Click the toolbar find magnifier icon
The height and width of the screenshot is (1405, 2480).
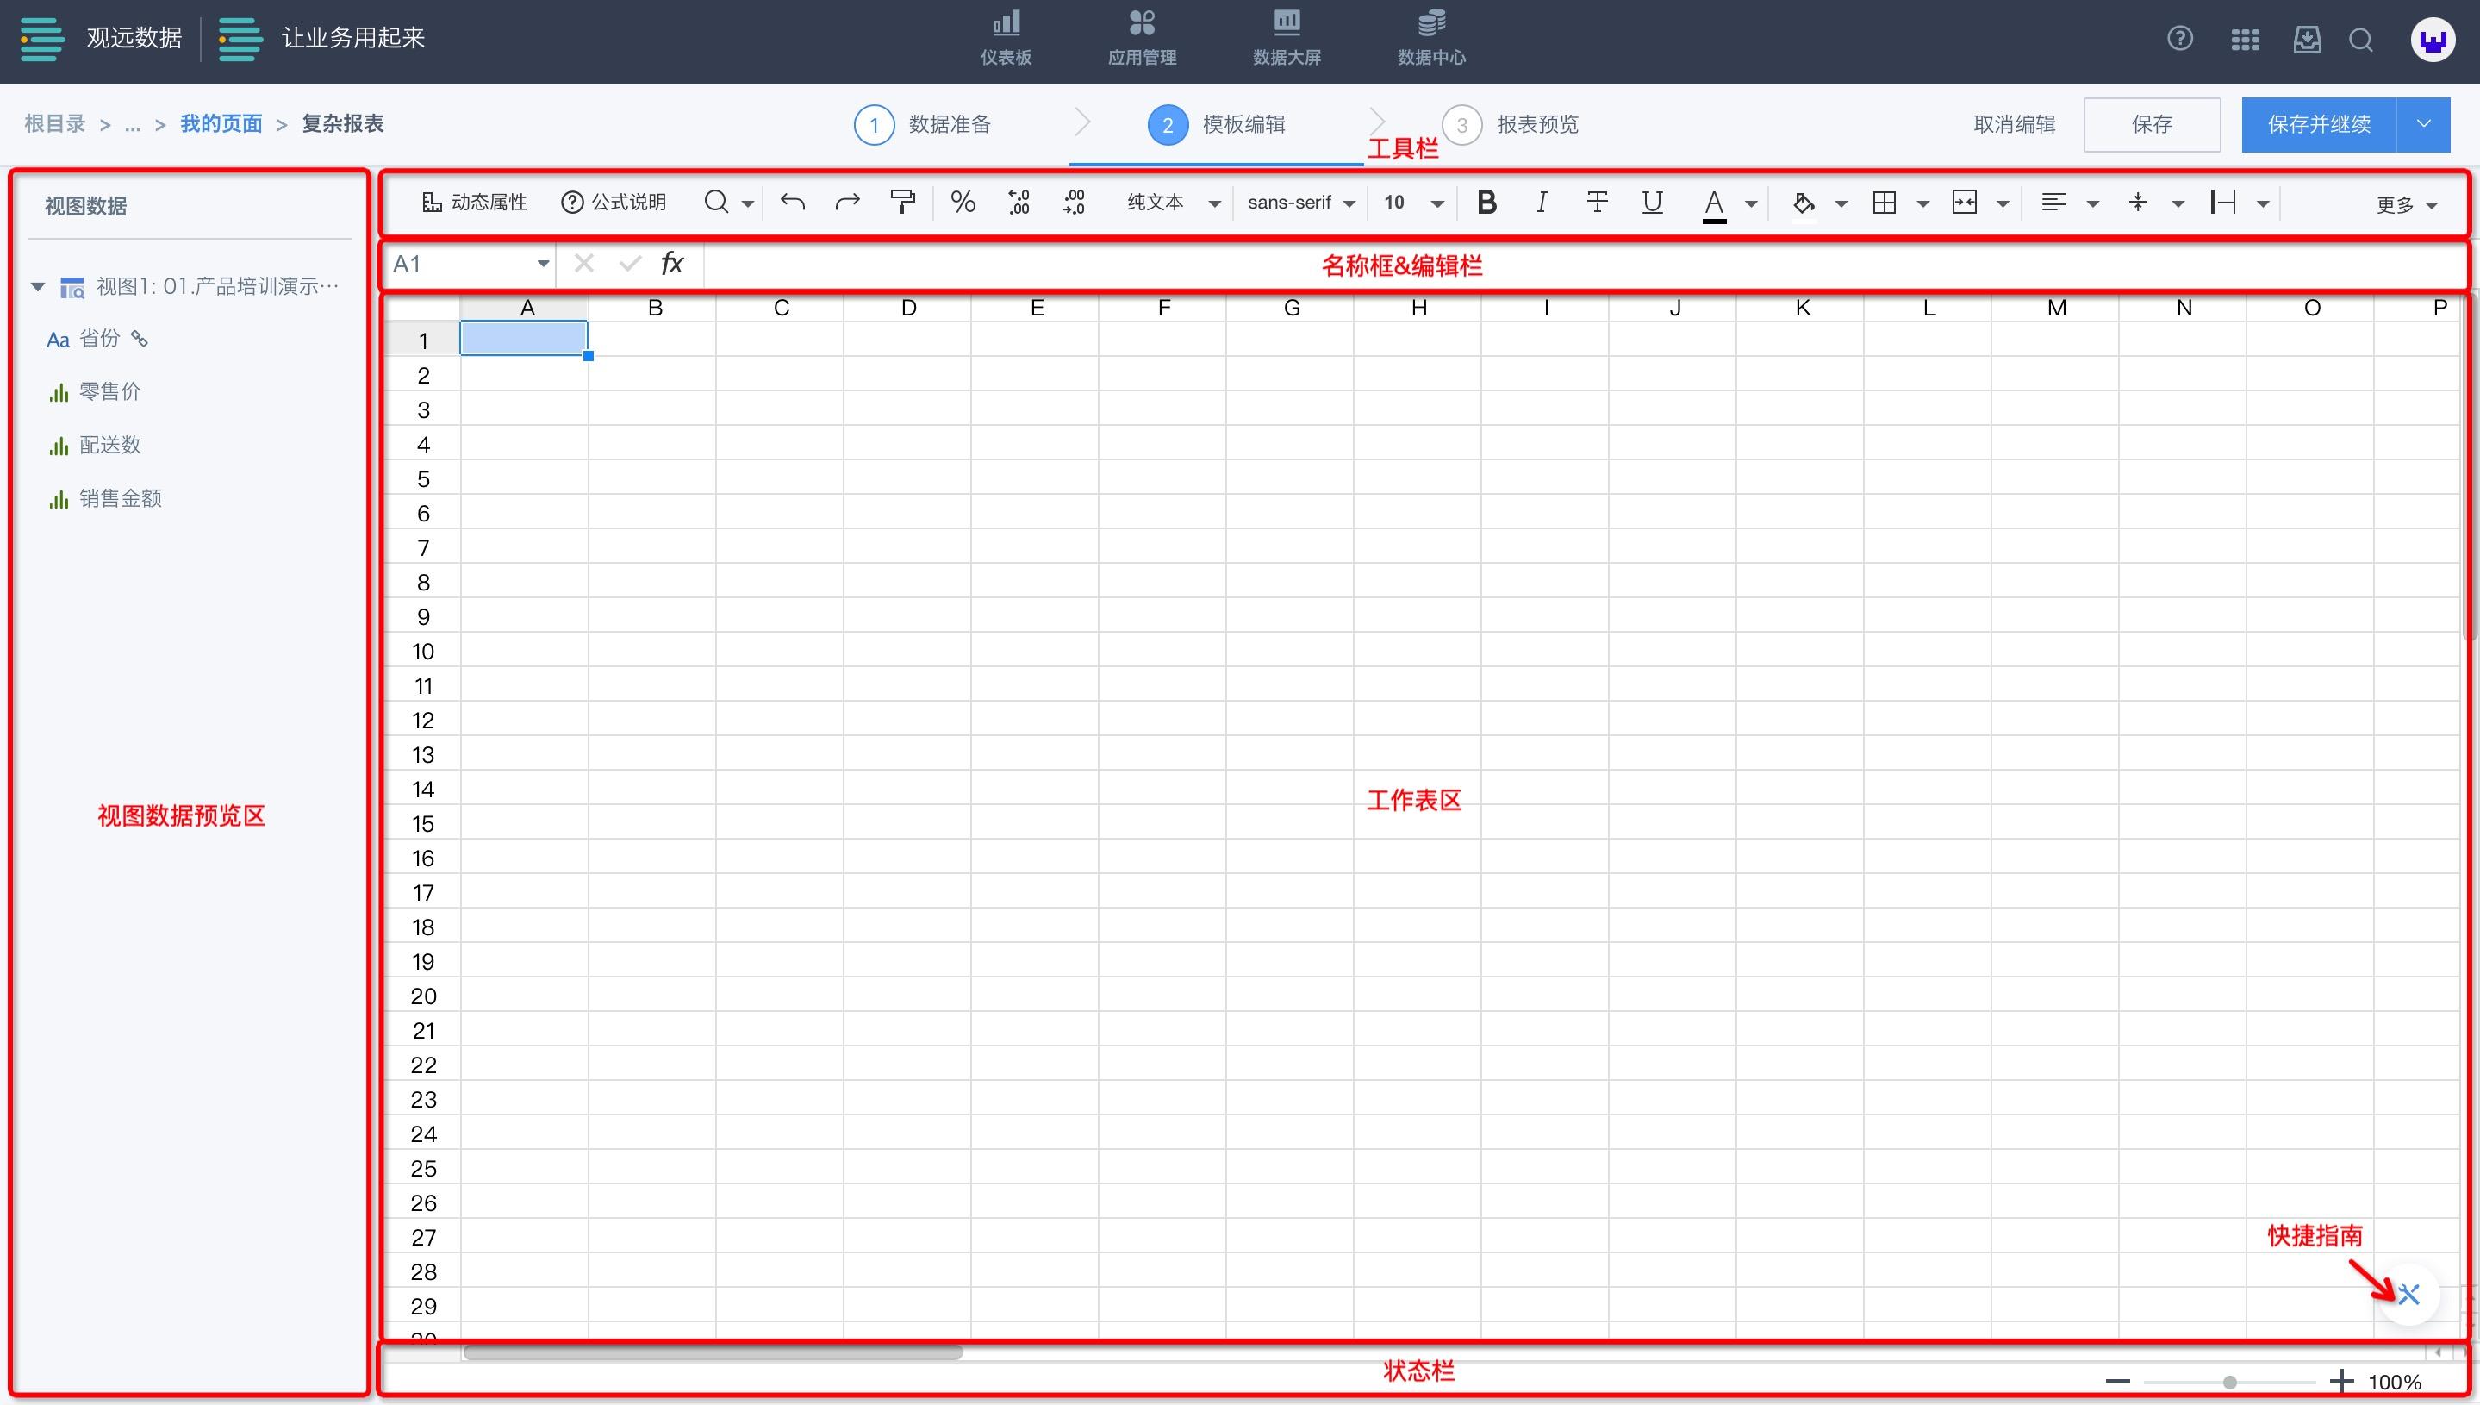[716, 202]
